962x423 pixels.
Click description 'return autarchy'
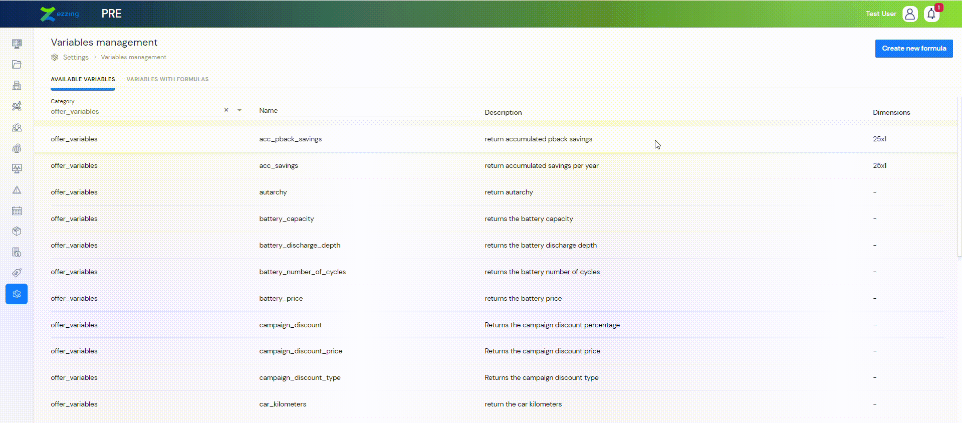pyautogui.click(x=509, y=192)
